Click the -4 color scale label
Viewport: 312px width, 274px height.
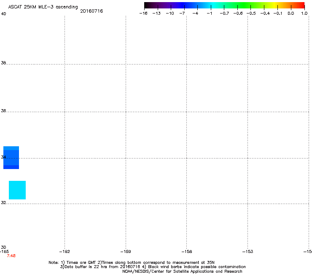195,13
